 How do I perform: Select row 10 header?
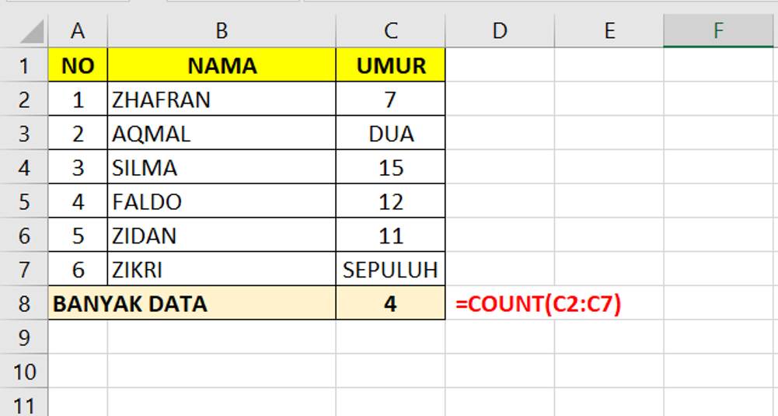coord(24,372)
